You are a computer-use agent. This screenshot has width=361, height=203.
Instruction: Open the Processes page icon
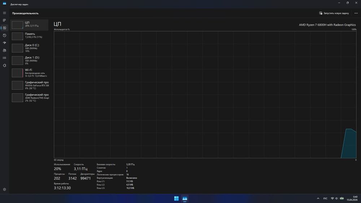pos(4,20)
